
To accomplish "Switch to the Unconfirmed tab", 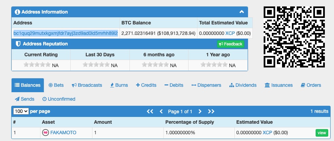I will tap(59, 99).
